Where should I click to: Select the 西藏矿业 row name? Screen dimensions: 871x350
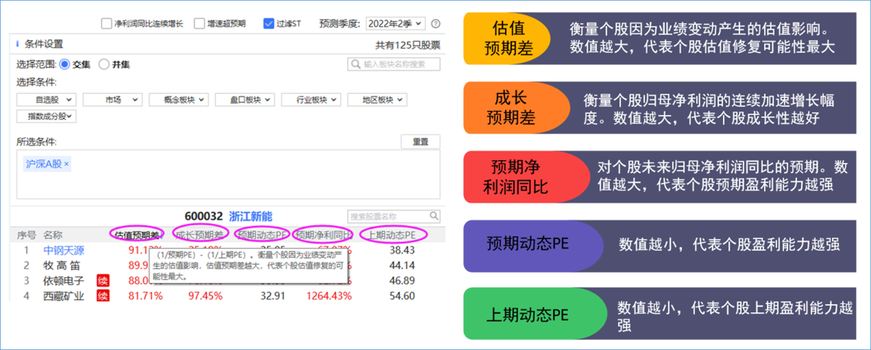click(x=64, y=296)
